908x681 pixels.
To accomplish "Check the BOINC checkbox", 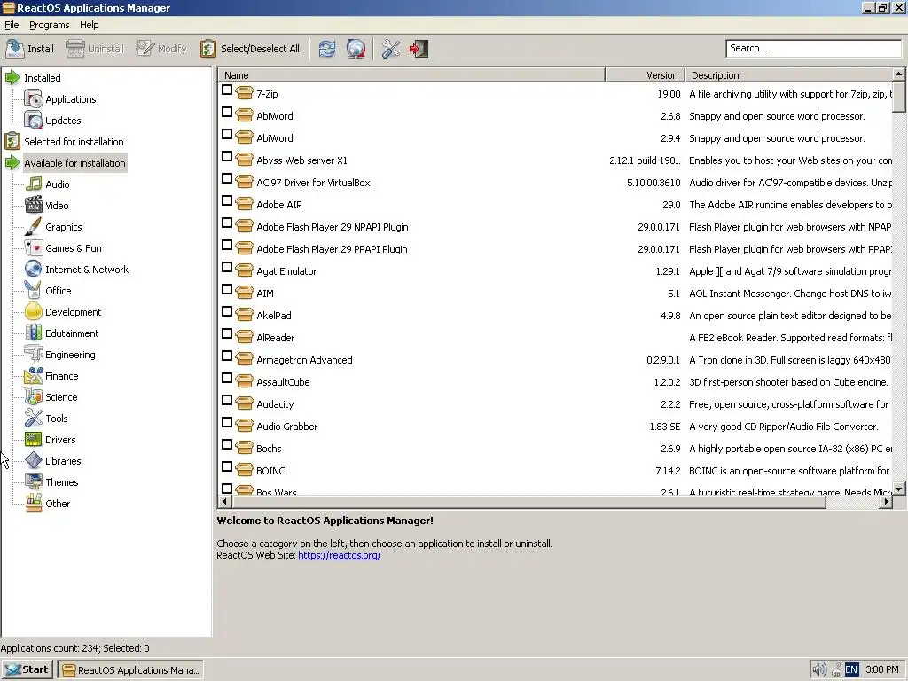I will [x=227, y=466].
